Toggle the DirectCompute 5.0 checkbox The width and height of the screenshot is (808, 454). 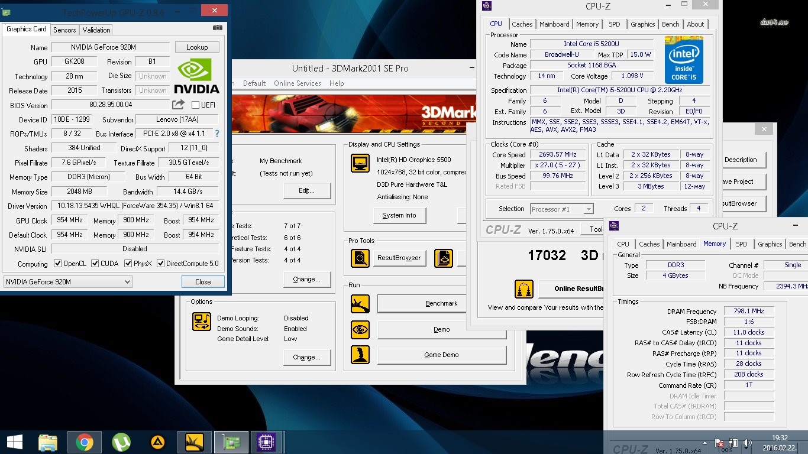pyautogui.click(x=160, y=264)
